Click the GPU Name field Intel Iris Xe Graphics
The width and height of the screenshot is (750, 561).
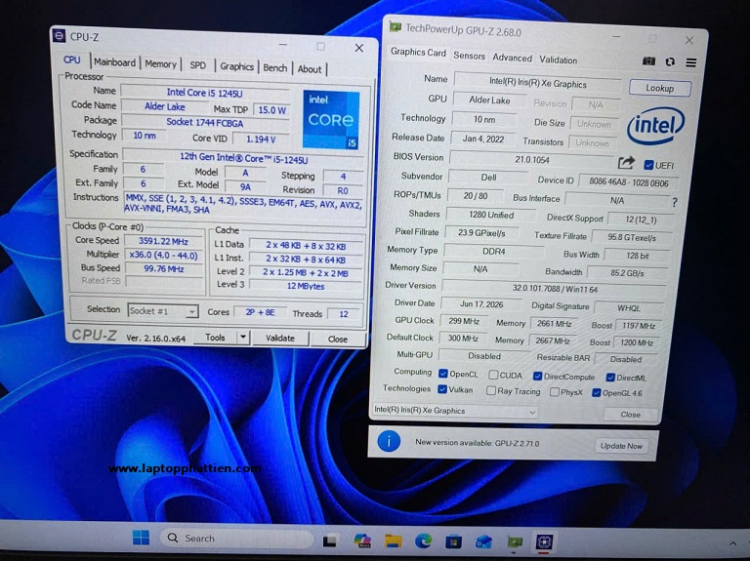pos(537,83)
